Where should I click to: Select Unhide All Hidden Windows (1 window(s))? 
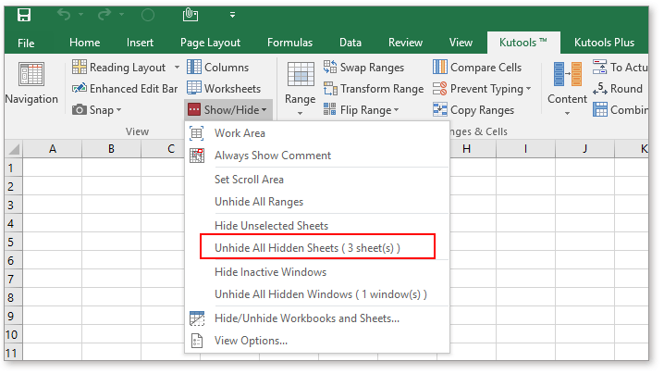click(x=317, y=294)
